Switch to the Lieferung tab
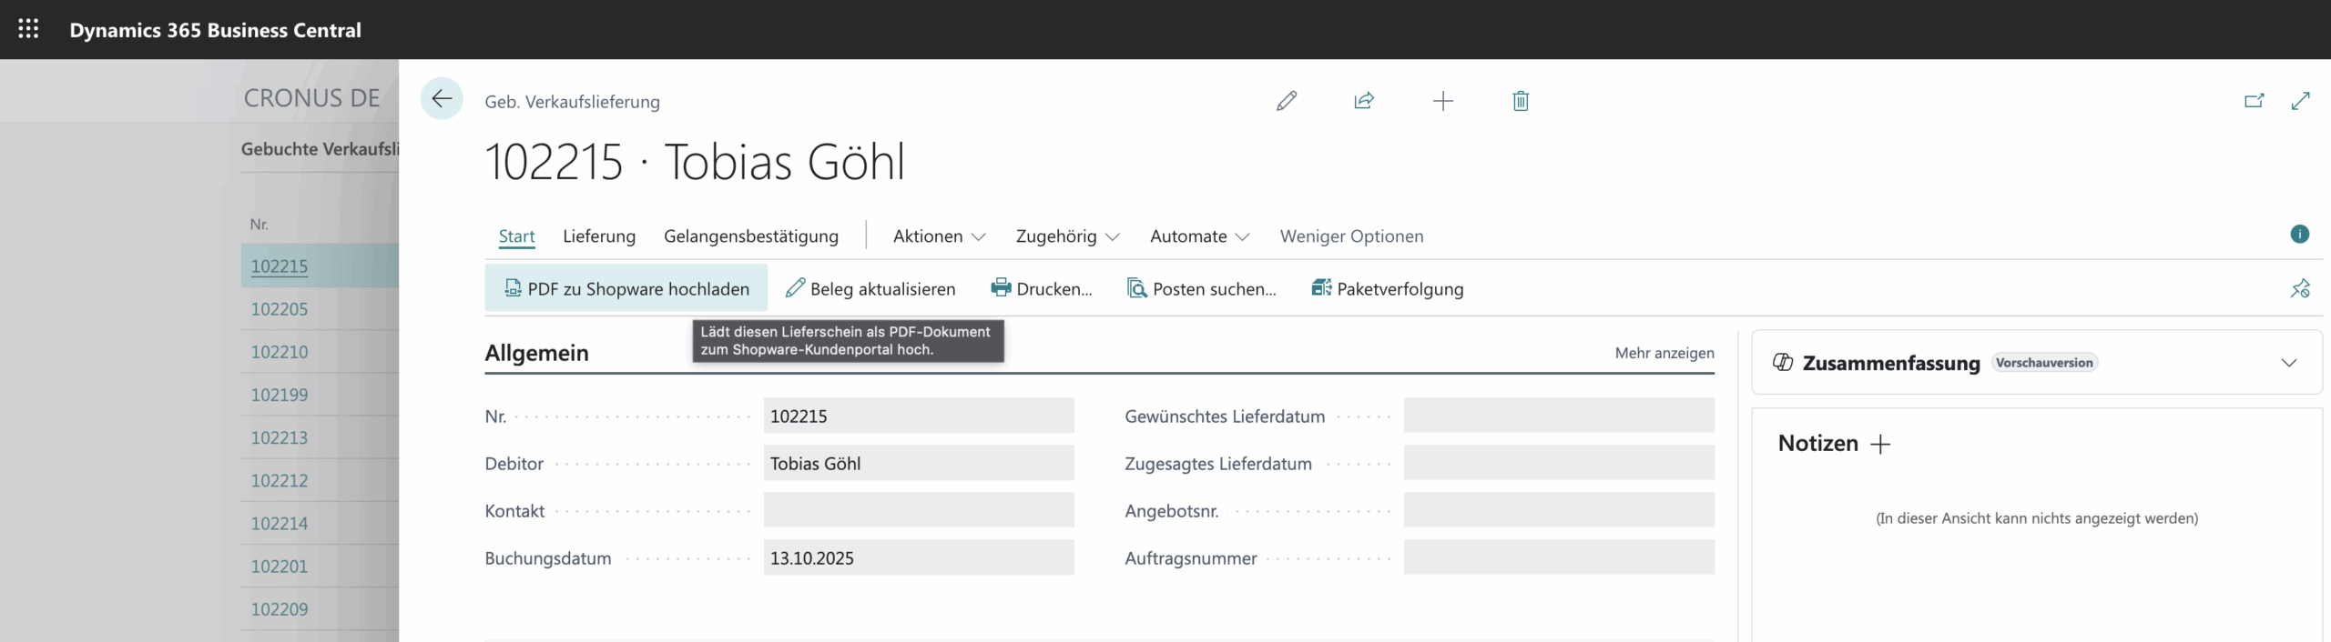Viewport: 2331px width, 642px height. [599, 236]
